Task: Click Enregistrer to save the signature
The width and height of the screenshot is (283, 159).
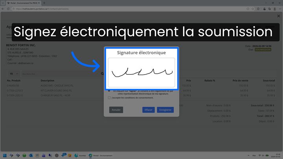Action: coord(165,110)
